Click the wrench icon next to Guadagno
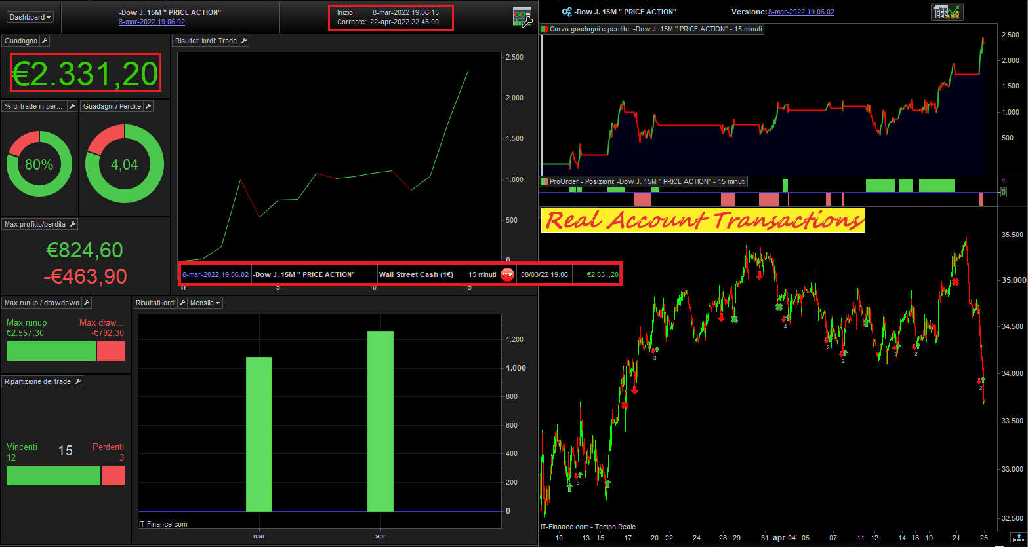This screenshot has width=1028, height=547. point(45,41)
